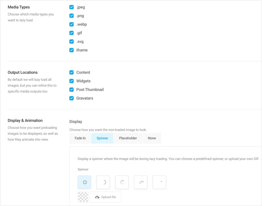Disable iframe lazy loading
262x206 pixels.
click(71, 50)
